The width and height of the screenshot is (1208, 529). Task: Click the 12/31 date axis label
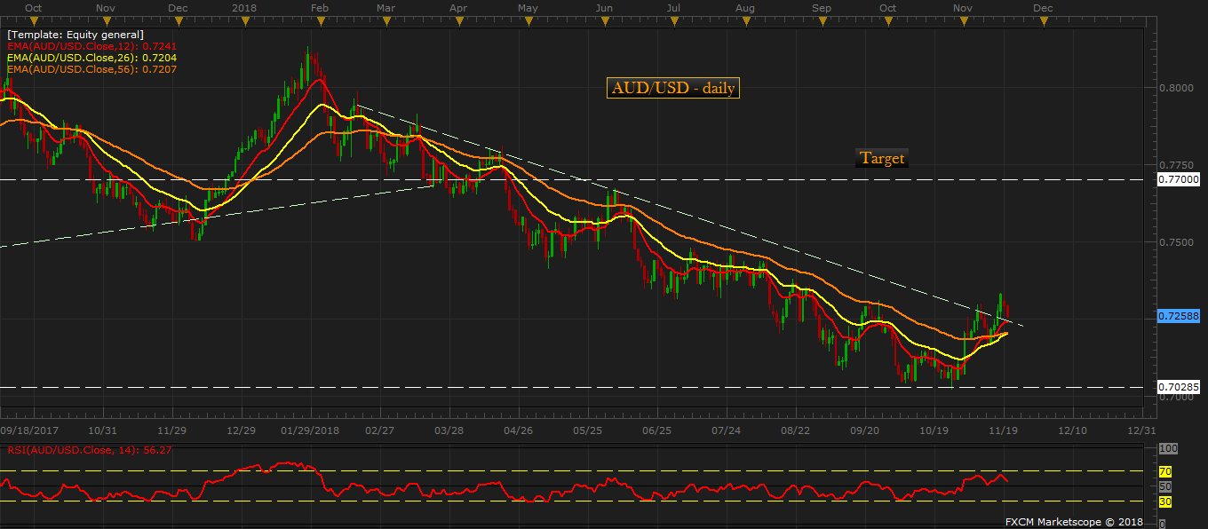(x=1141, y=430)
